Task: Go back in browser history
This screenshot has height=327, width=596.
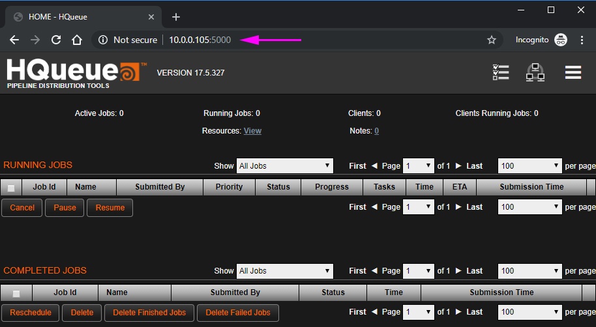Action: [x=14, y=40]
